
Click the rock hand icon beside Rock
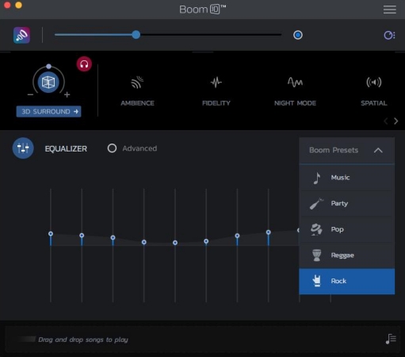point(316,281)
